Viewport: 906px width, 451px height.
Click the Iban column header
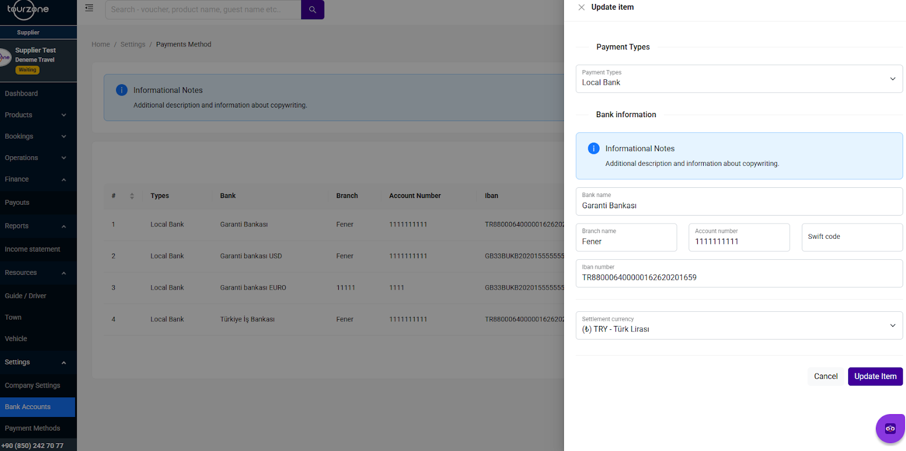[492, 196]
